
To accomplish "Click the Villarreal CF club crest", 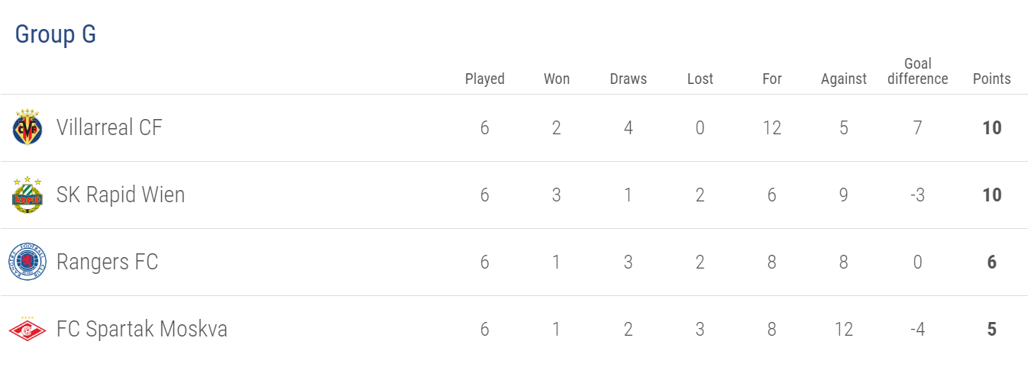I will pyautogui.click(x=27, y=127).
